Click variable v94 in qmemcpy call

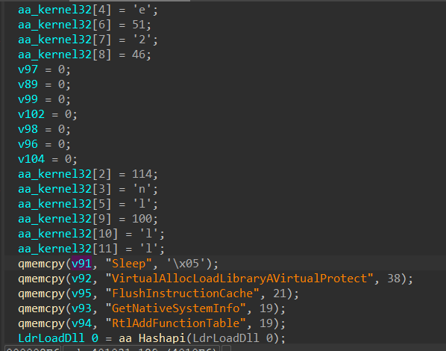[x=81, y=323]
